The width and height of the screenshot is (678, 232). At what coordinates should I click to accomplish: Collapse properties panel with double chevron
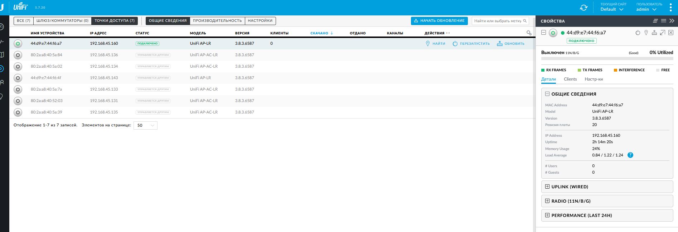[672, 21]
